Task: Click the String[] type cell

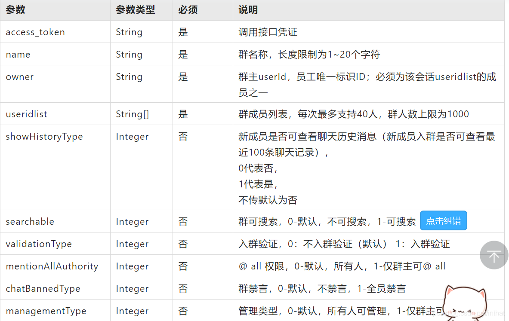Action: click(132, 114)
